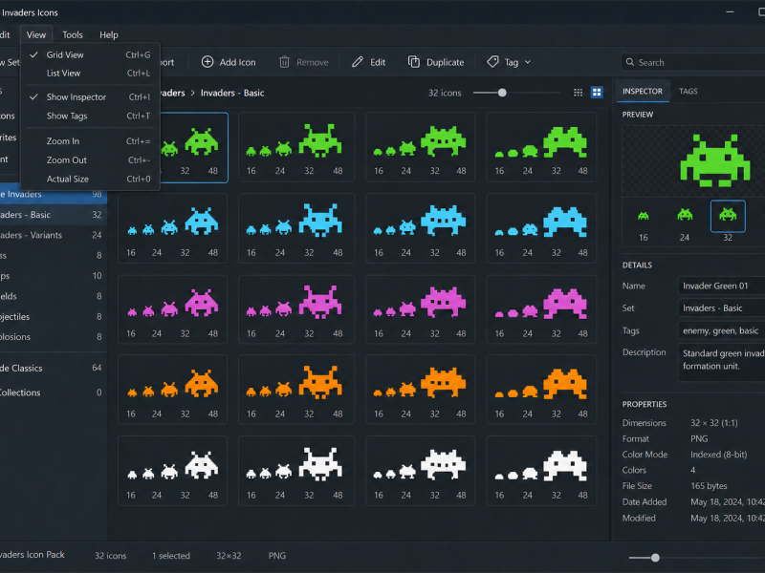The height and width of the screenshot is (573, 765).
Task: Select the 24 size preview thumbnail in Inspector
Action: [685, 216]
